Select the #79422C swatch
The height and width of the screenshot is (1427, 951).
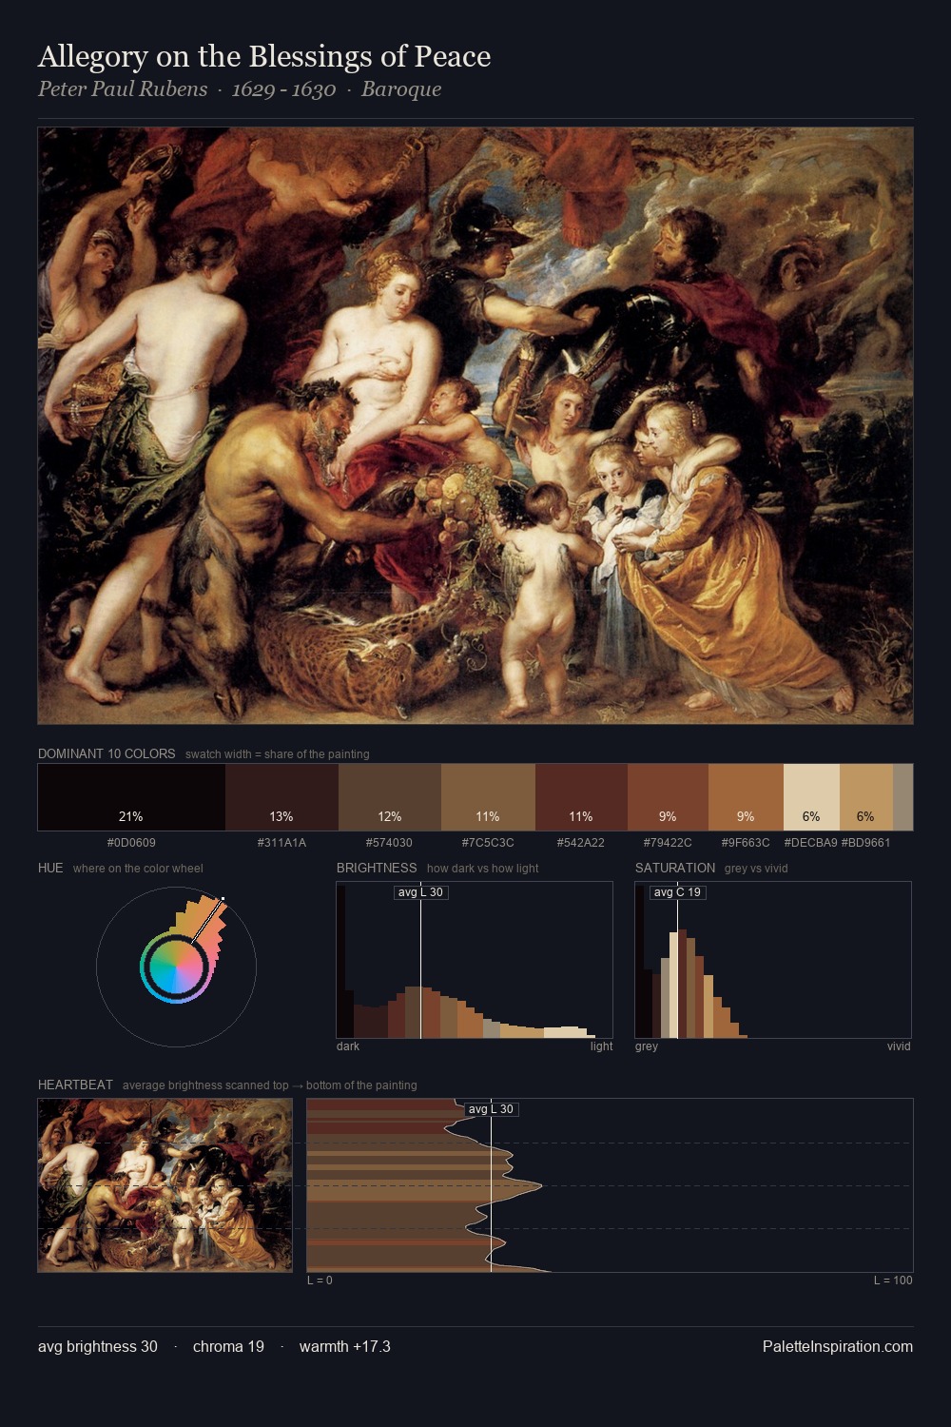(x=668, y=797)
